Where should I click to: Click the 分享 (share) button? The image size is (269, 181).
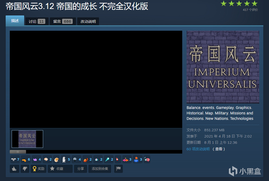[81, 169]
